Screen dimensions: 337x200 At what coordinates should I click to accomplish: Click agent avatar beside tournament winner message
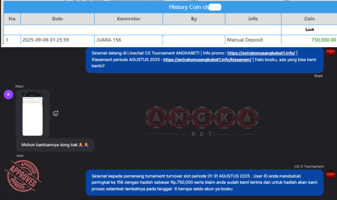click(x=330, y=174)
